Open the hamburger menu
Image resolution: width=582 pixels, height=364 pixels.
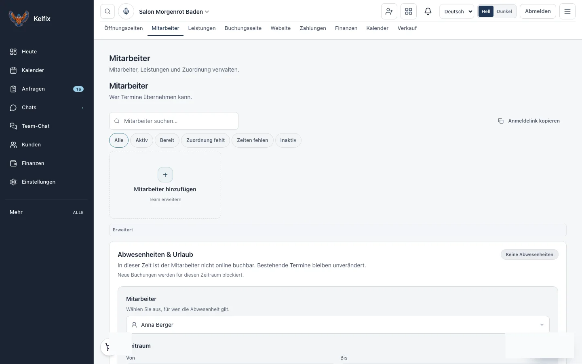(x=567, y=11)
